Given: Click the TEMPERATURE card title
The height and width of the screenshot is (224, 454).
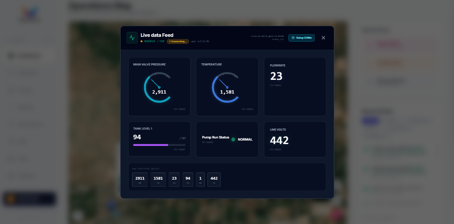Looking at the screenshot, I should point(211,65).
